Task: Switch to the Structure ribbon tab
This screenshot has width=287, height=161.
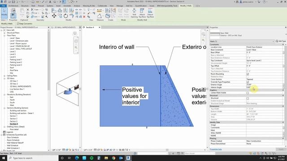Action: tap(25, 6)
